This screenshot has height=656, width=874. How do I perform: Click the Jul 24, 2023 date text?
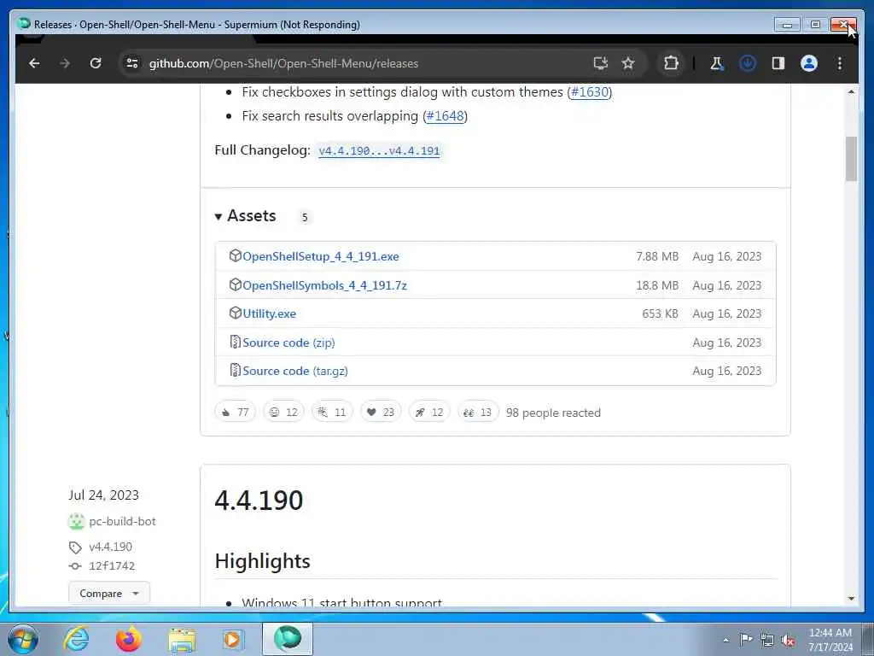103,495
